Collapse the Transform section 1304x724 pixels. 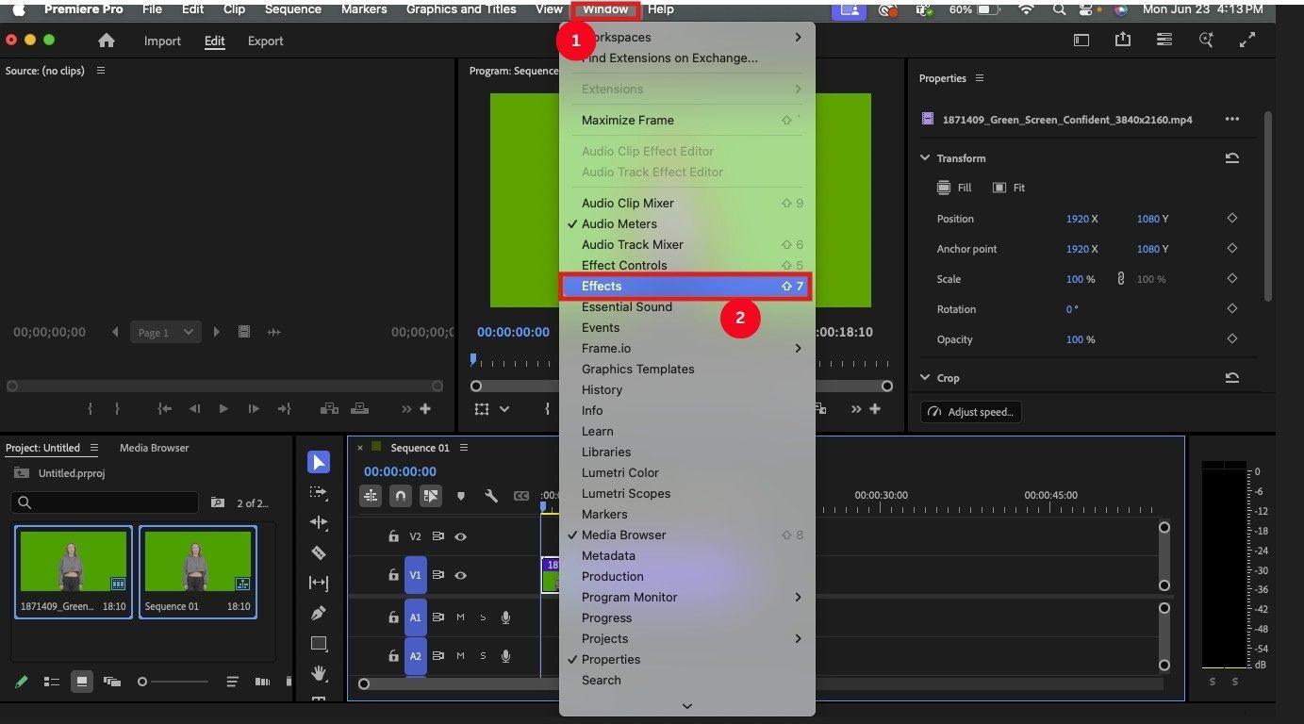pos(925,157)
